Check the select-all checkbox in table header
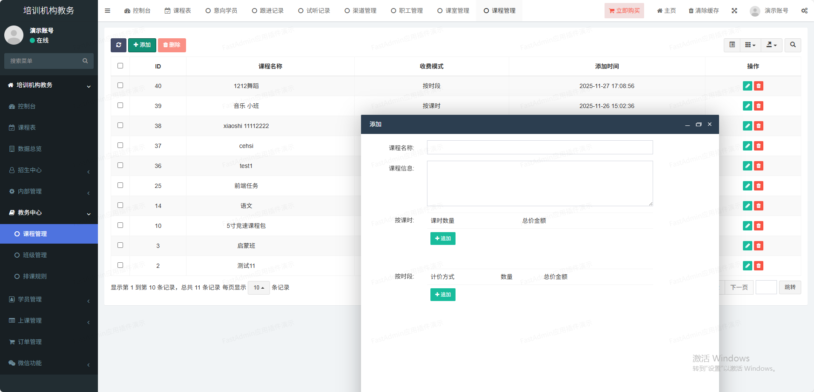The height and width of the screenshot is (392, 814). [x=120, y=66]
